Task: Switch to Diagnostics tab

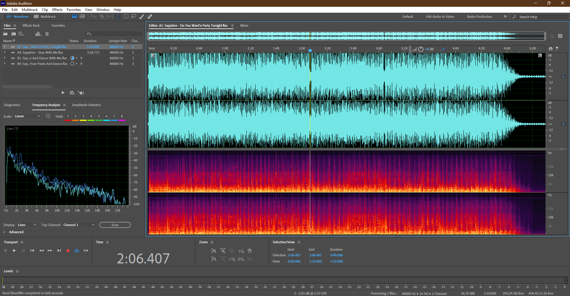Action: click(12, 105)
